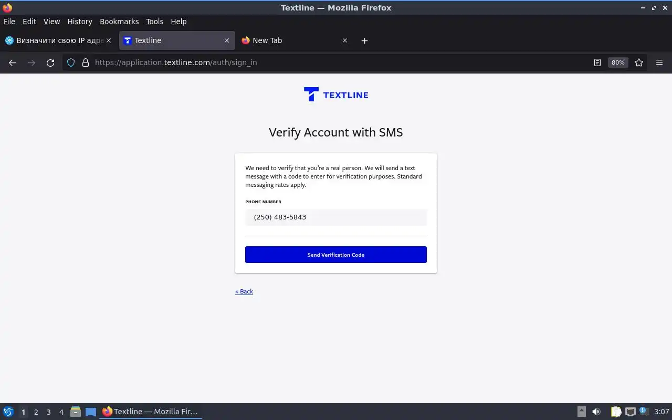Switch to workspace 4
Image resolution: width=672 pixels, height=420 pixels.
click(x=61, y=412)
